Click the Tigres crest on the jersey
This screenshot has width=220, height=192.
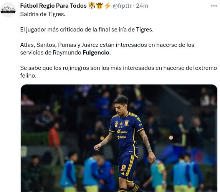(127, 123)
